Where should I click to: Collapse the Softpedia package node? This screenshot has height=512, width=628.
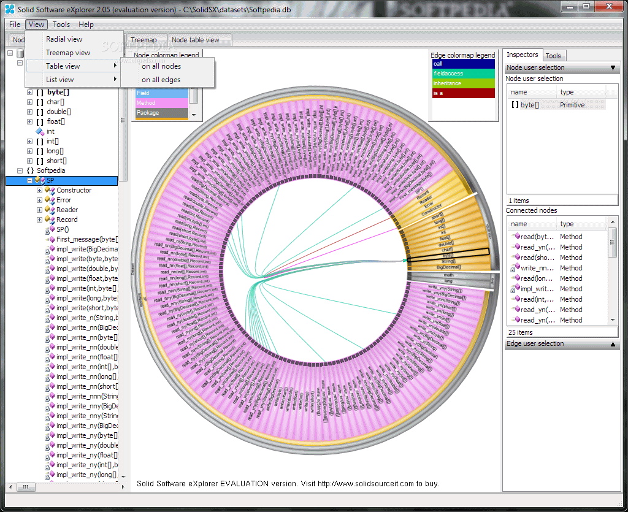[x=20, y=170]
